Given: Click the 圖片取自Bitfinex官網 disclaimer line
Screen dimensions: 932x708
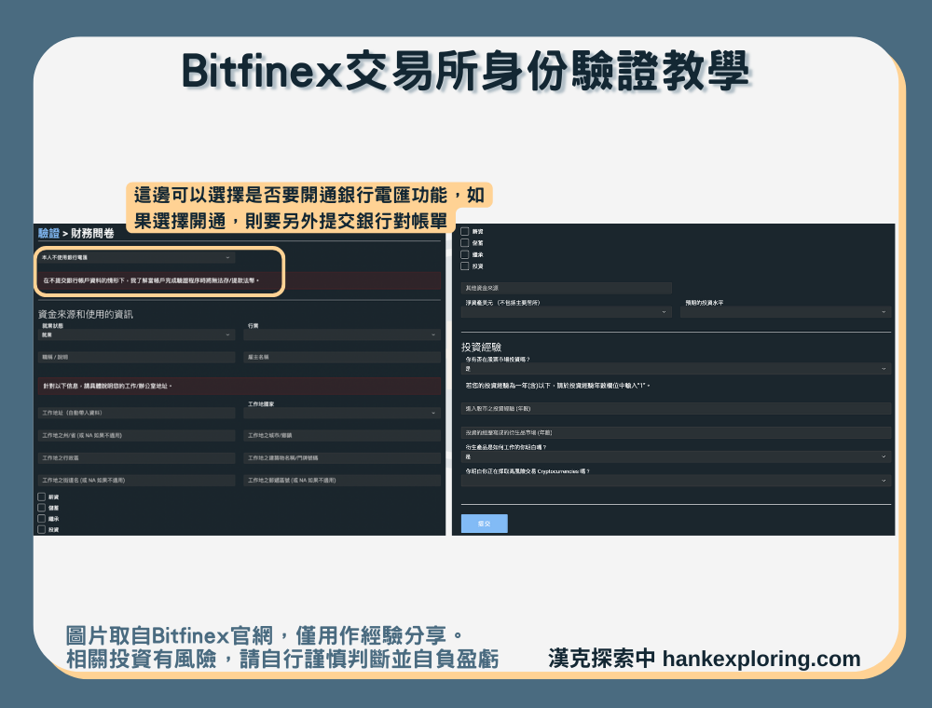Looking at the screenshot, I should [x=265, y=635].
